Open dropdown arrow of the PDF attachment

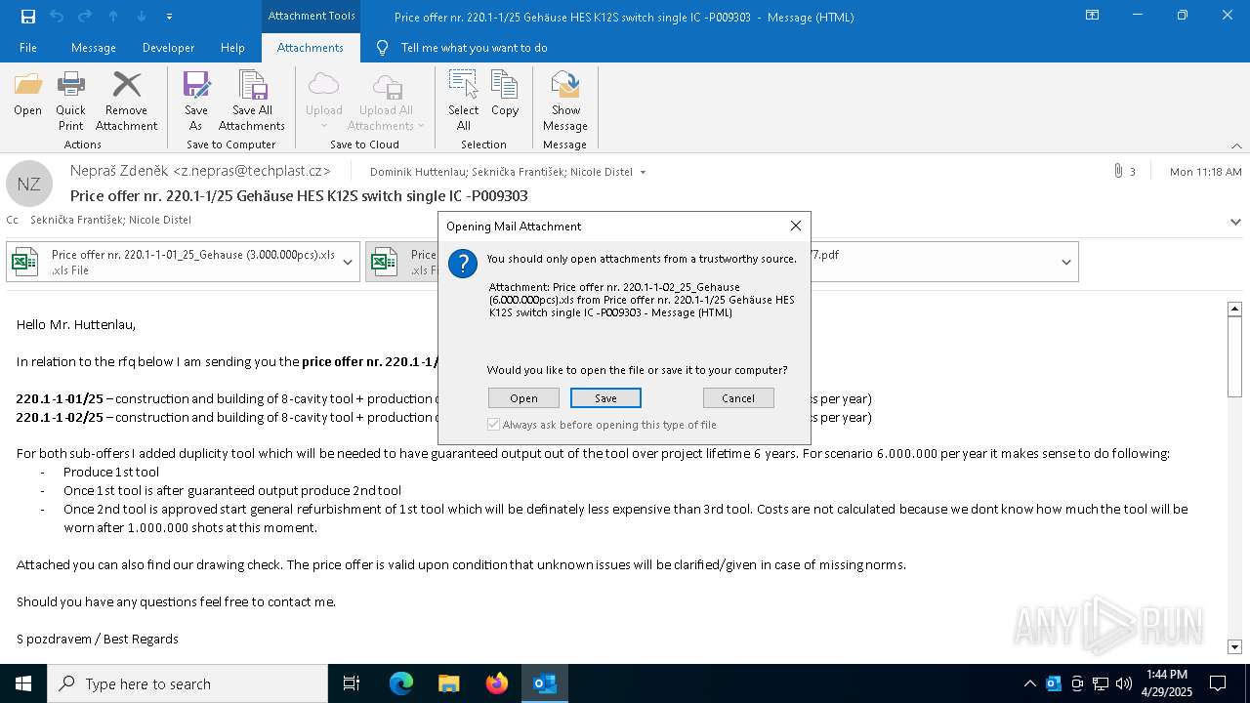click(x=1065, y=262)
